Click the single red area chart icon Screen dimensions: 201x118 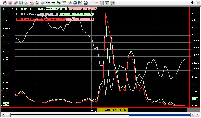pyautogui.click(x=10, y=3)
